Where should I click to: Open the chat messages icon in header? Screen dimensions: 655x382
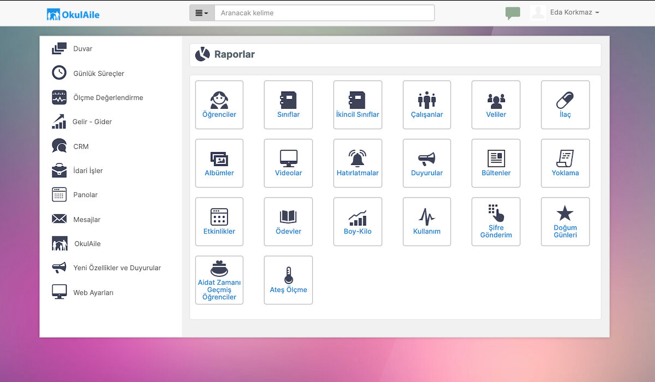coord(513,13)
